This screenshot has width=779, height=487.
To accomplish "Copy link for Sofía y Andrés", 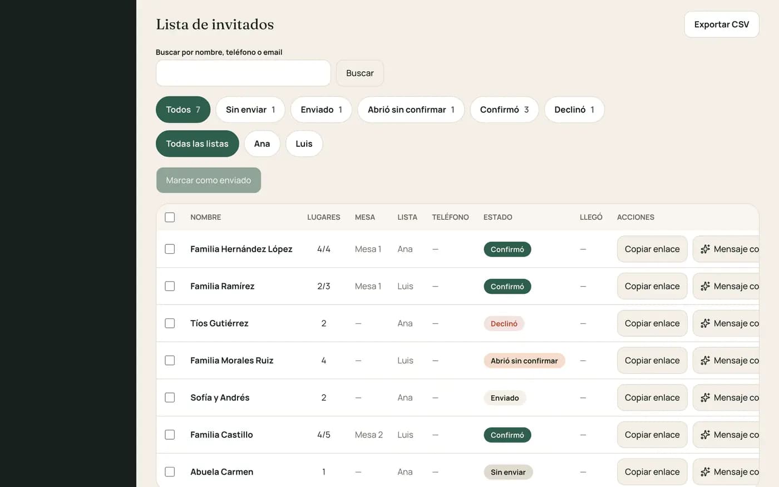I will (x=652, y=397).
